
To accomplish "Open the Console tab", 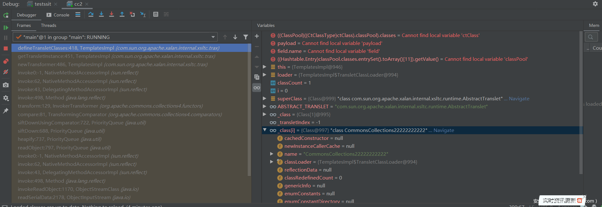I will point(58,15).
